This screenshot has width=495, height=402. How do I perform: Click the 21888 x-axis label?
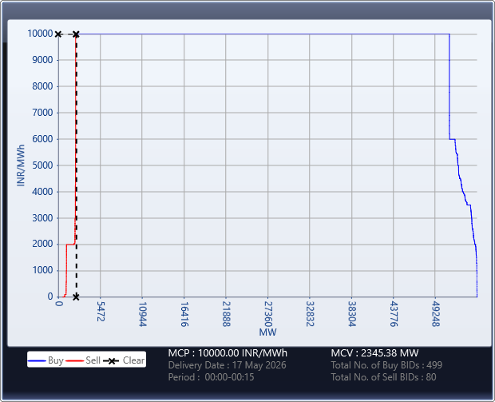point(226,314)
